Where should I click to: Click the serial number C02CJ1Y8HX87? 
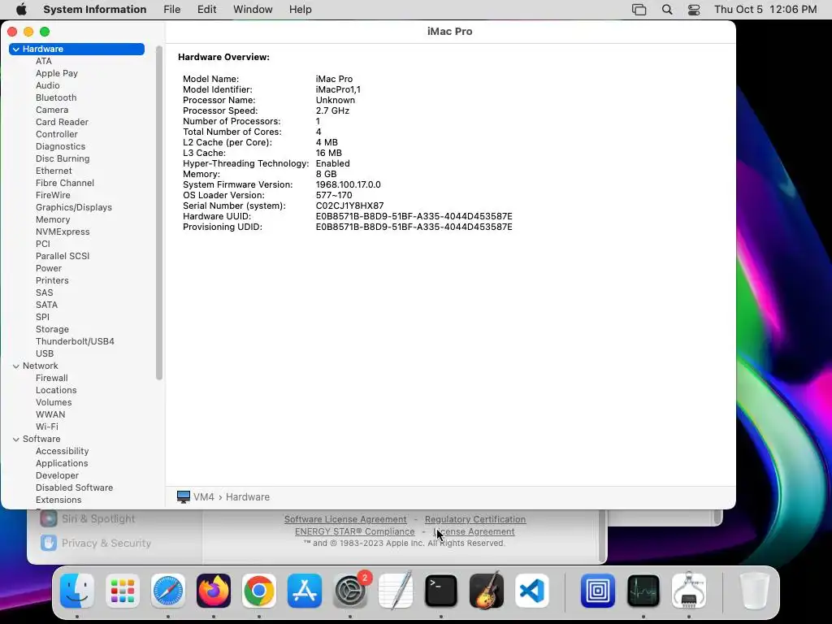349,206
